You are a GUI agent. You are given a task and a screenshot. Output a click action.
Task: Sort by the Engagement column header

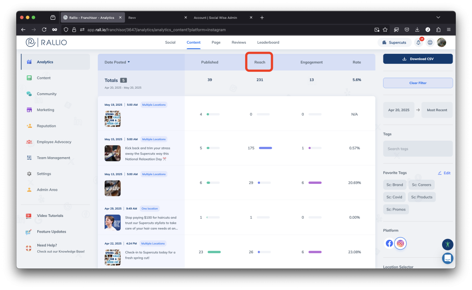[x=311, y=62]
